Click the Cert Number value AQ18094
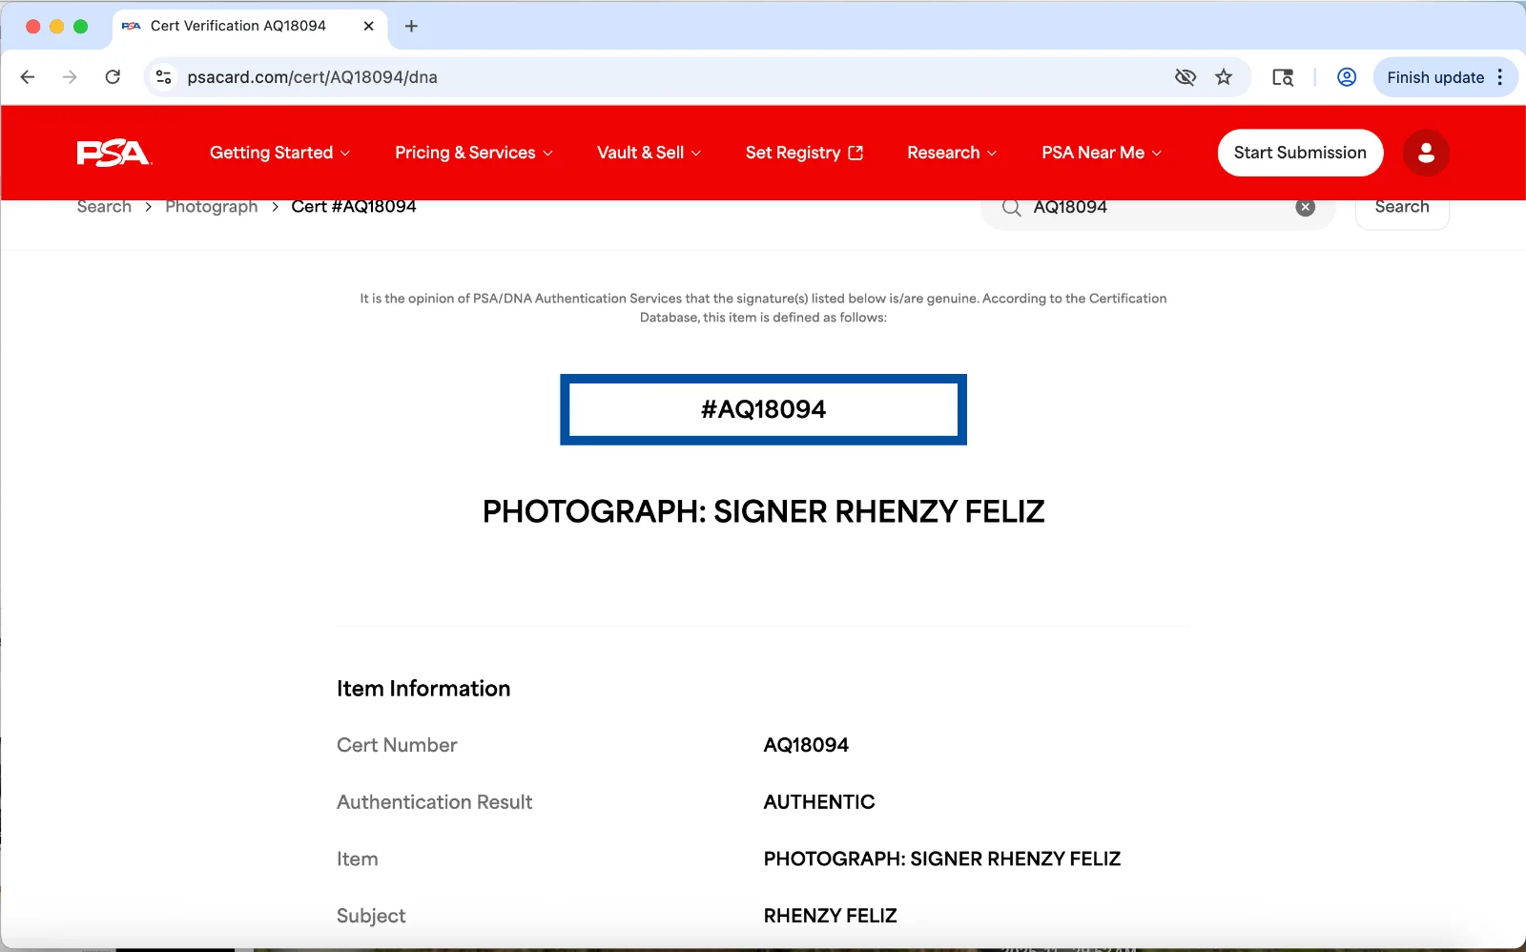Viewport: 1526px width, 952px height. coord(806,745)
